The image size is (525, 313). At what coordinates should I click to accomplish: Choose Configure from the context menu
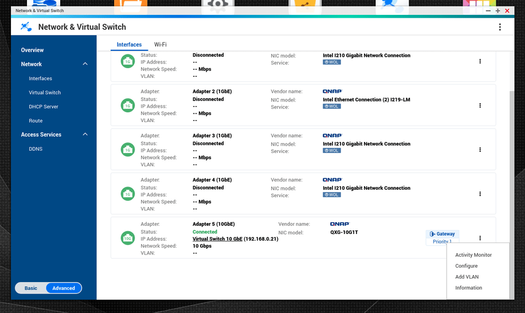point(467,266)
